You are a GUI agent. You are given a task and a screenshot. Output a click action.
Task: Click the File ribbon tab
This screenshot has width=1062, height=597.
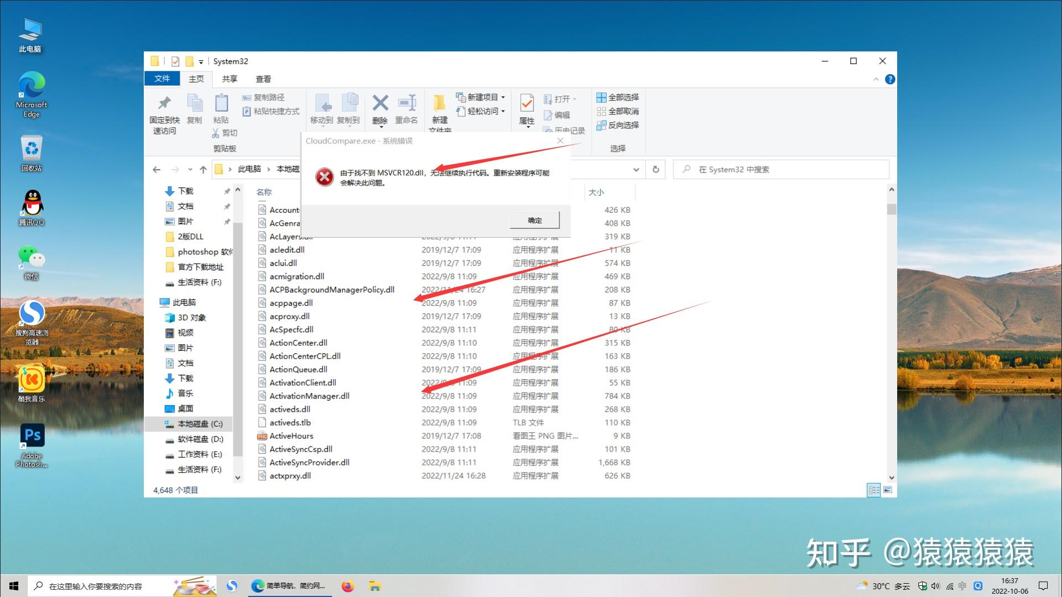(x=162, y=78)
